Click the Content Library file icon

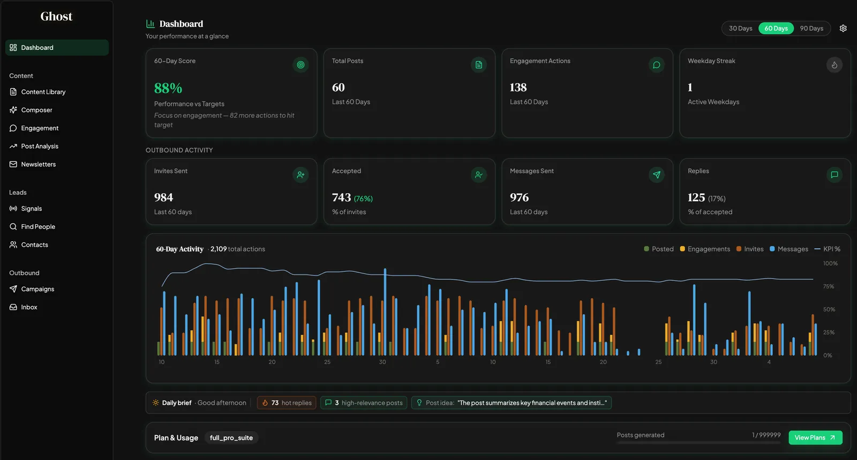click(x=13, y=92)
